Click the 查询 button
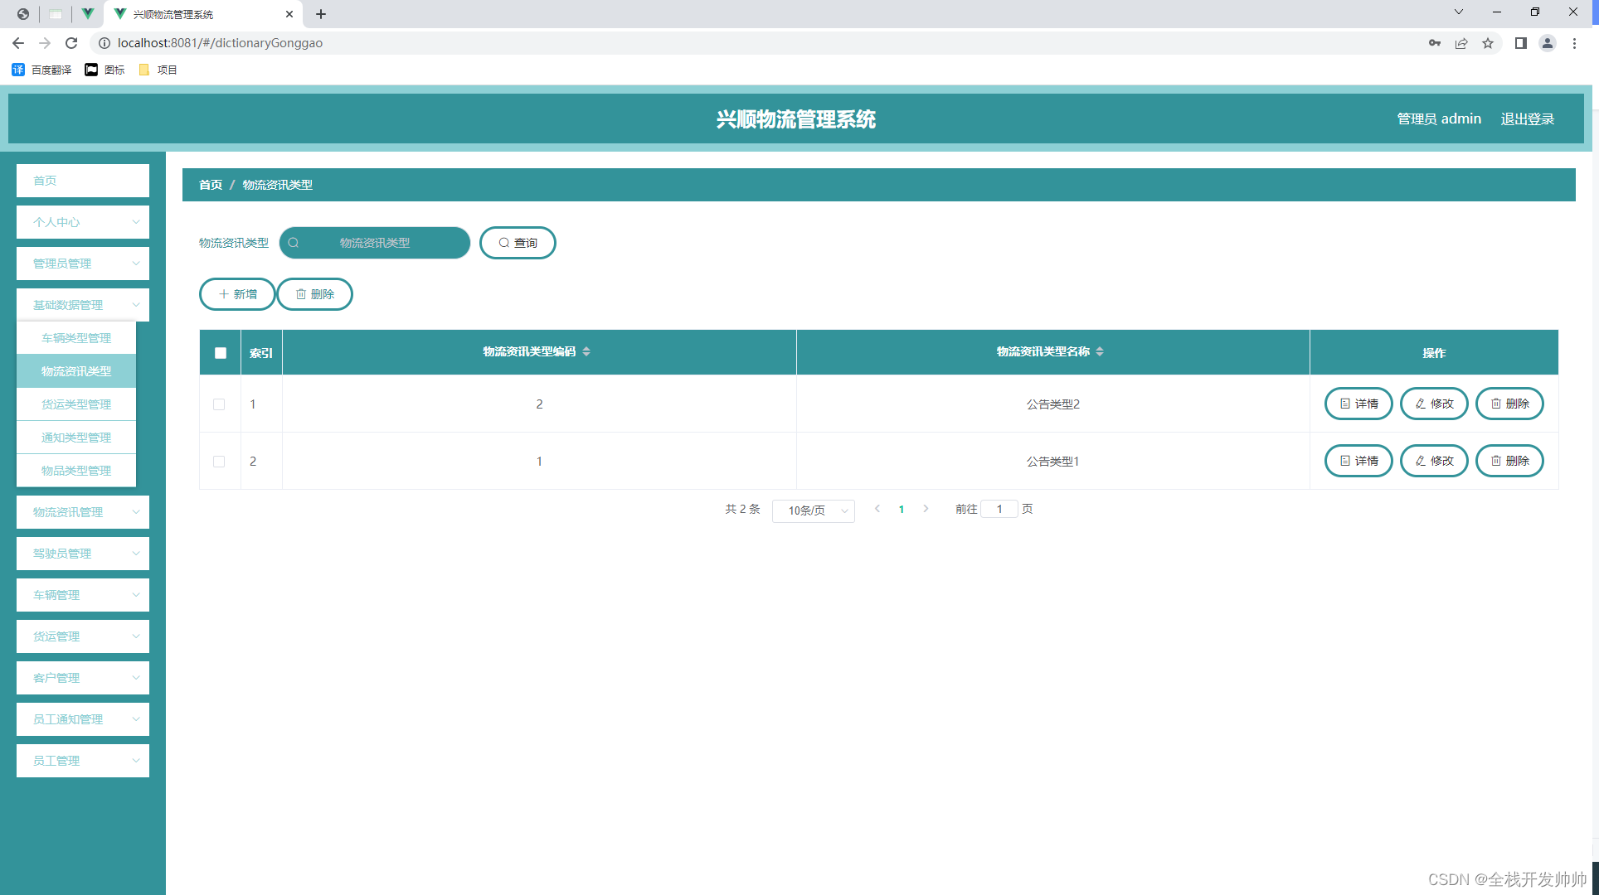The image size is (1599, 895). (x=518, y=242)
